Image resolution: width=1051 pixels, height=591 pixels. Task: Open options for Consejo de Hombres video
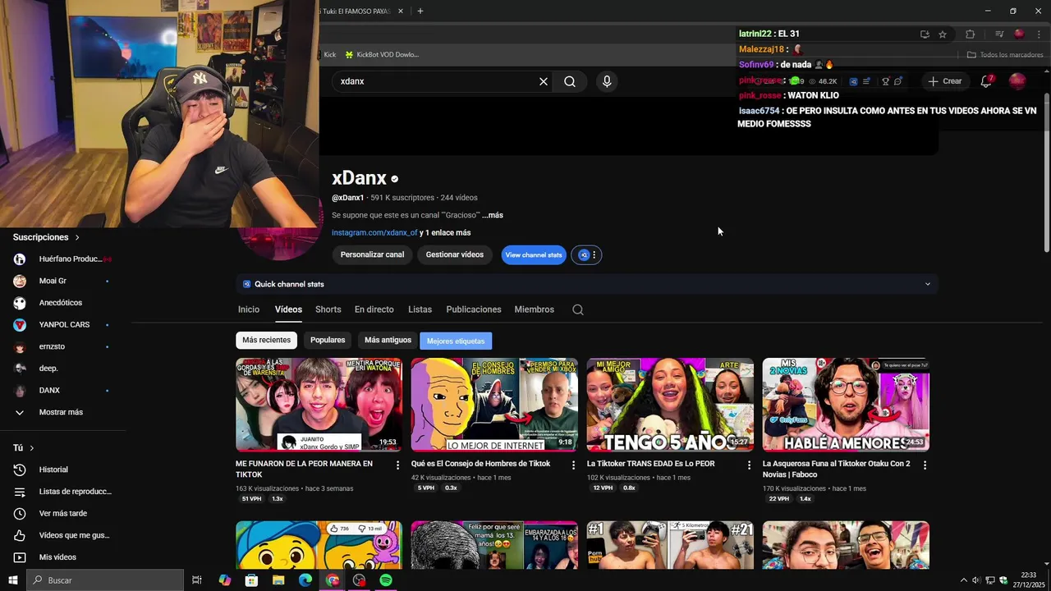pos(574,465)
